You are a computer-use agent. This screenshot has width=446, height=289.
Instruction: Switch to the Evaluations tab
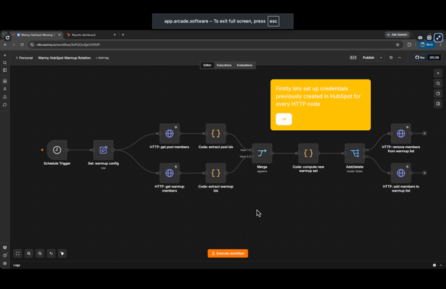pyautogui.click(x=244, y=65)
